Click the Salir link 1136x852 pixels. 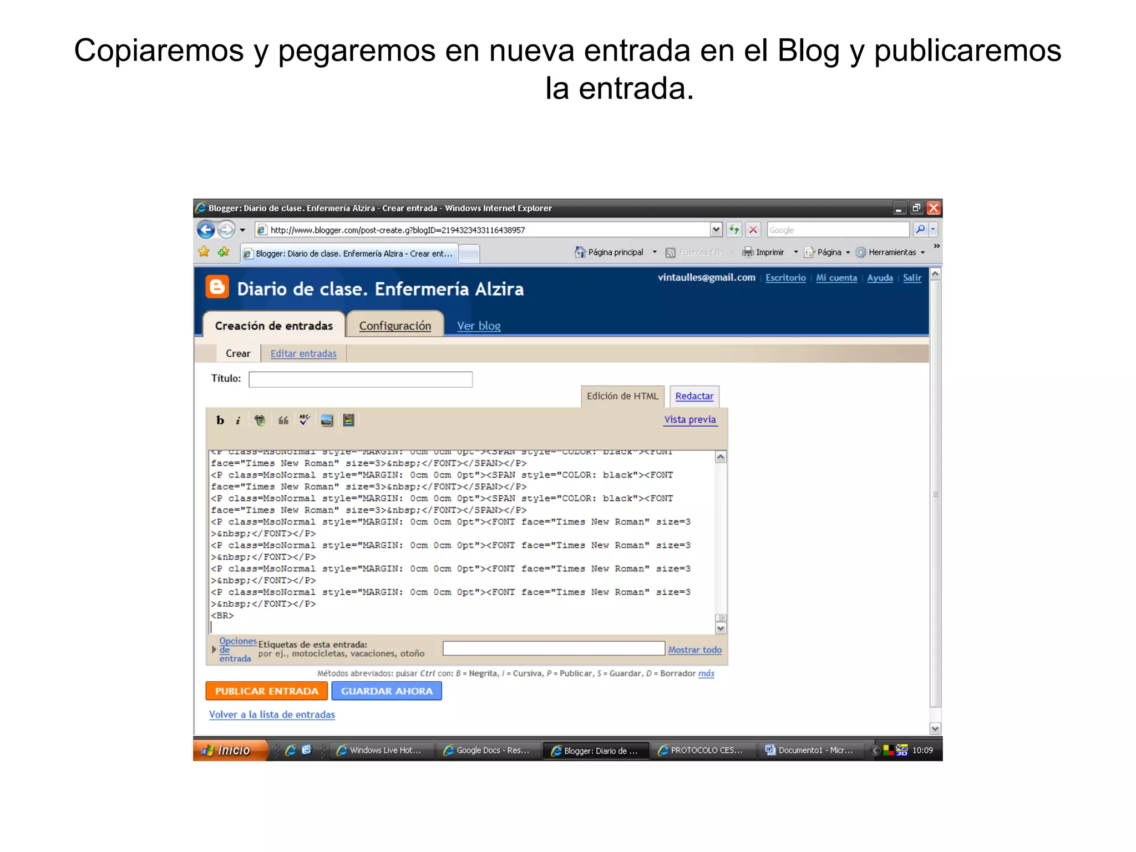912,277
